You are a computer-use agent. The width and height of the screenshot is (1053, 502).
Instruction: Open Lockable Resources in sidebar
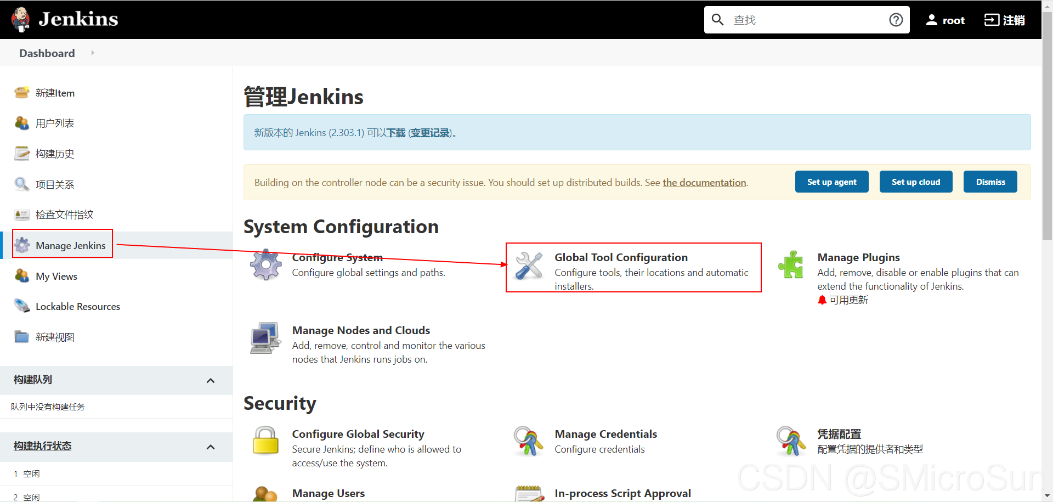pyautogui.click(x=78, y=307)
